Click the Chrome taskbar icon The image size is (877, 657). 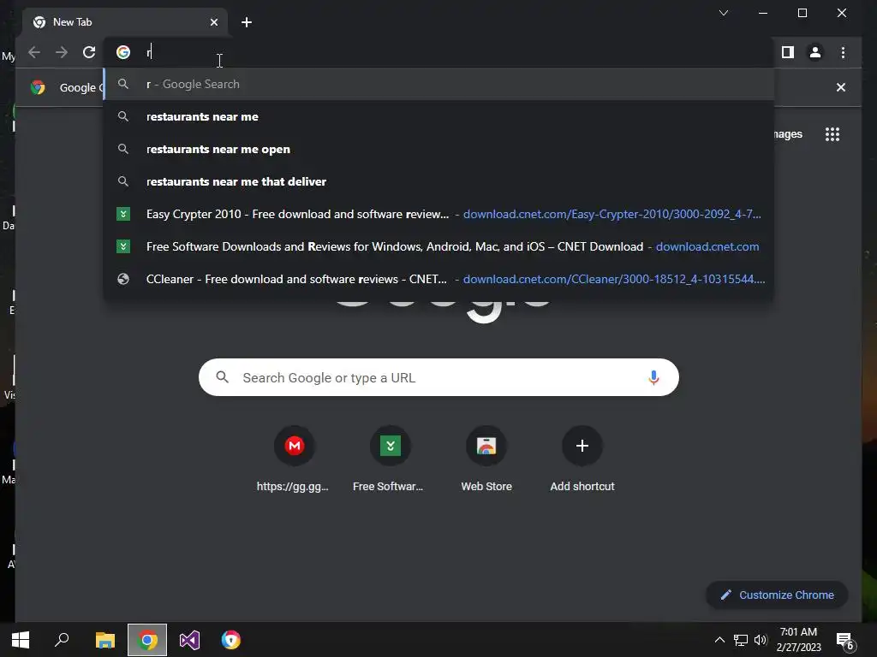pos(147,640)
